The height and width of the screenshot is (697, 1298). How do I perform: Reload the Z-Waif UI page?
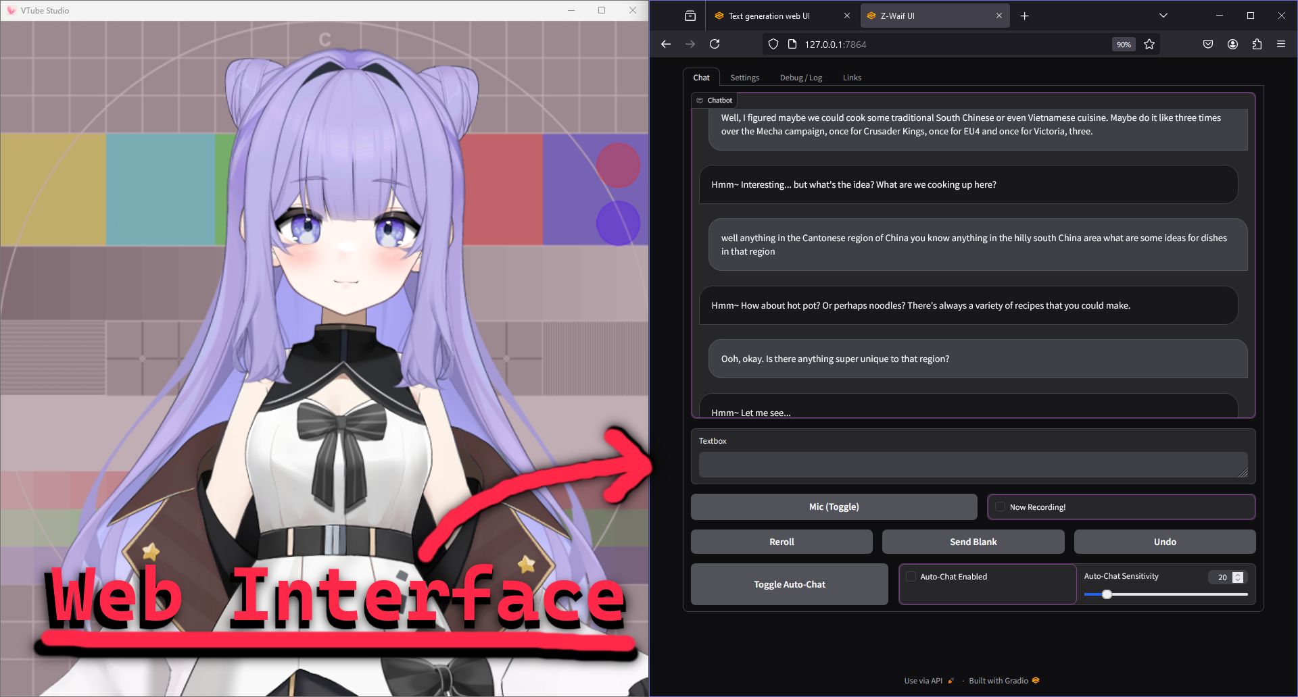pos(714,44)
